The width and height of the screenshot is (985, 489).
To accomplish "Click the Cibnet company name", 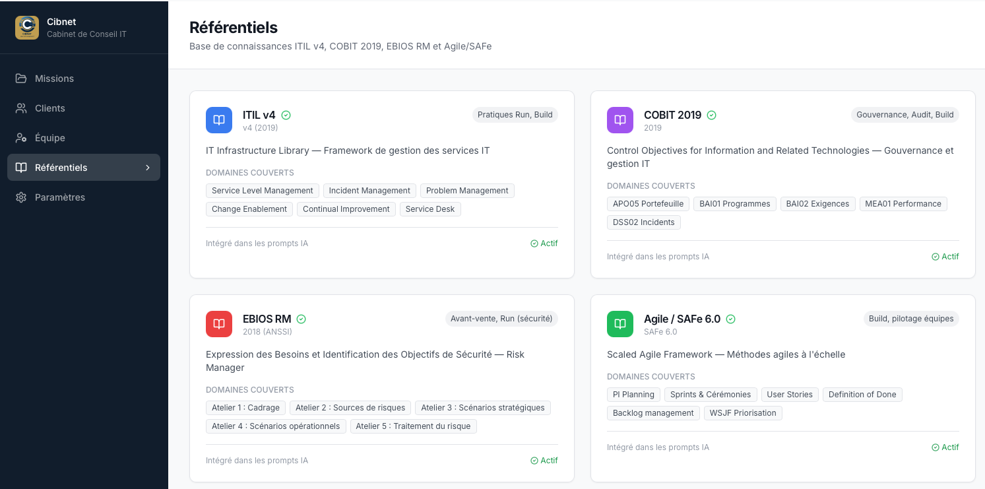I will [x=61, y=22].
